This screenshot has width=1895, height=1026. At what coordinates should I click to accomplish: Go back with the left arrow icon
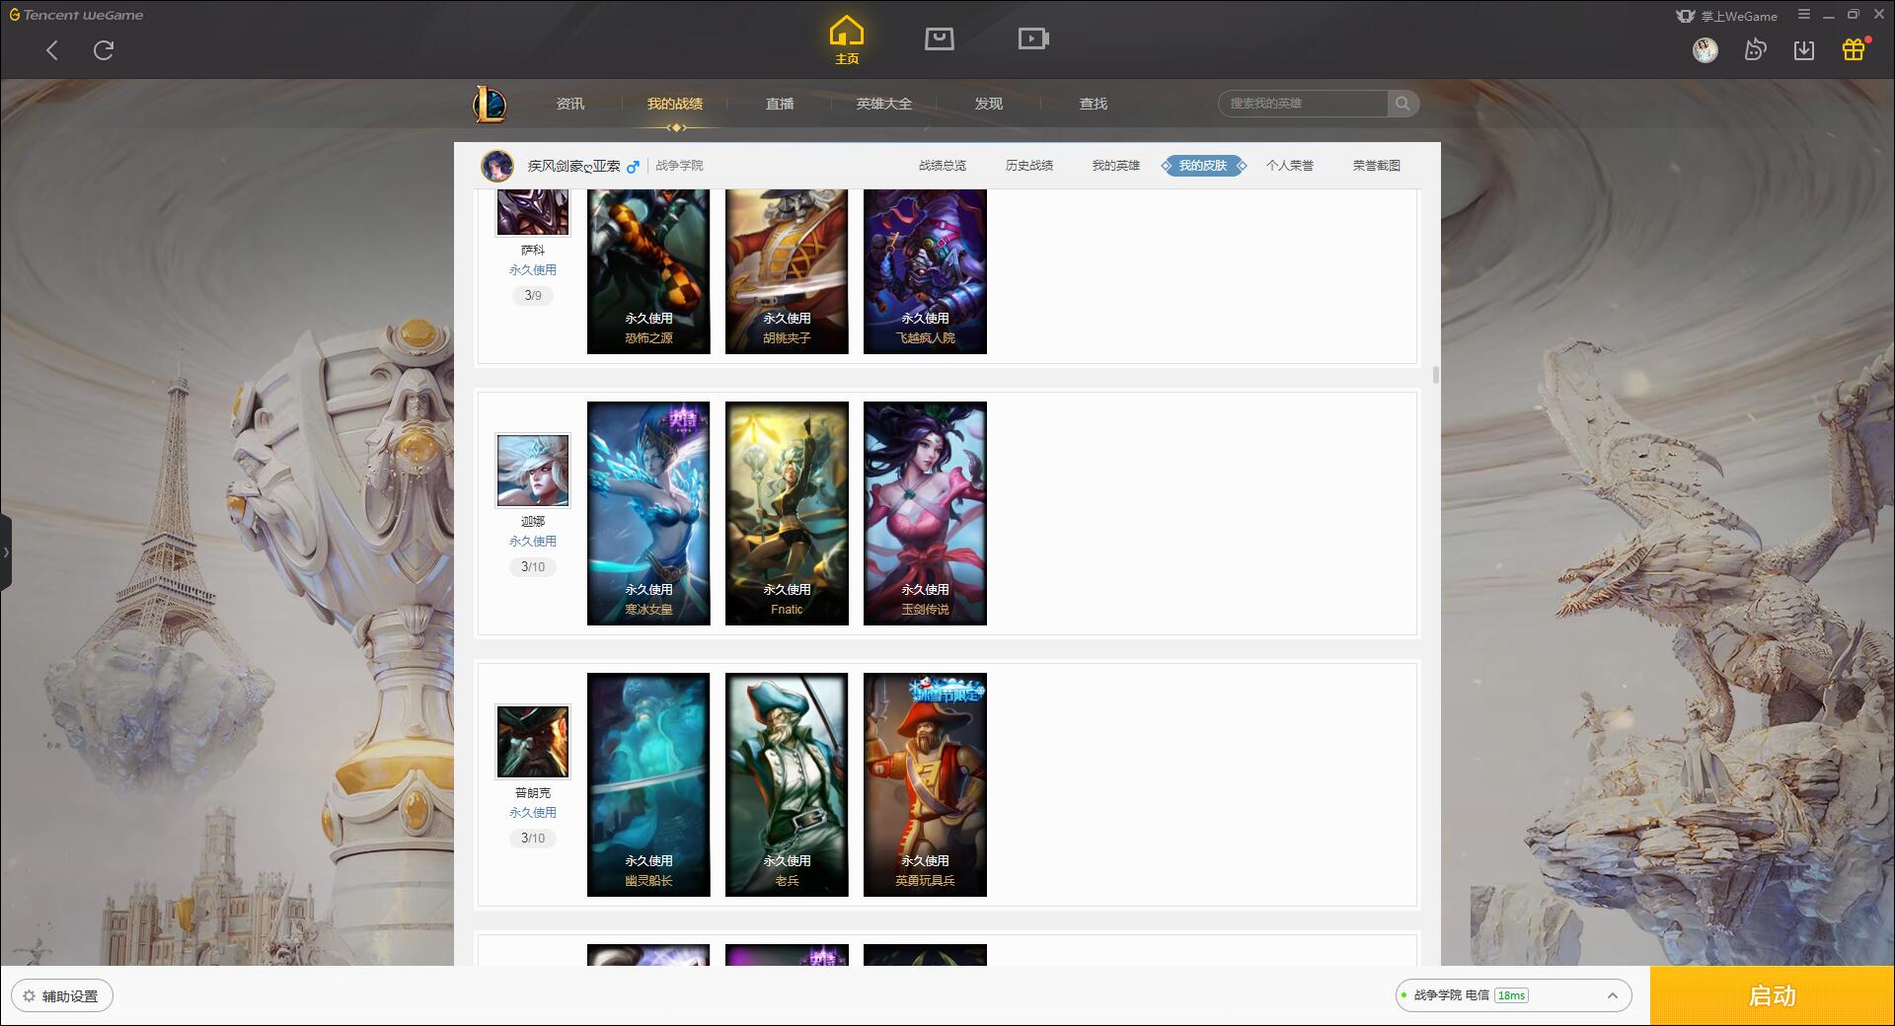coord(52,50)
